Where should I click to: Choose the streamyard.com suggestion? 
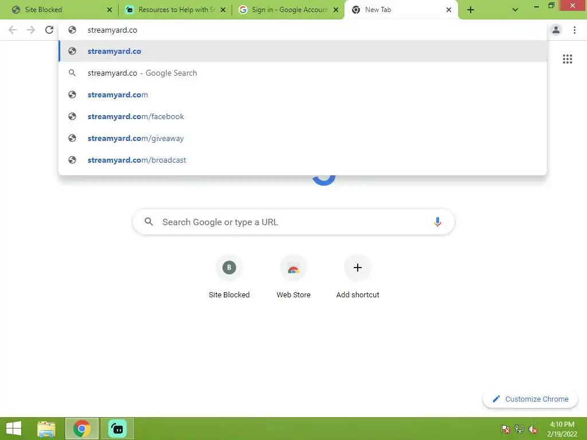[303, 95]
